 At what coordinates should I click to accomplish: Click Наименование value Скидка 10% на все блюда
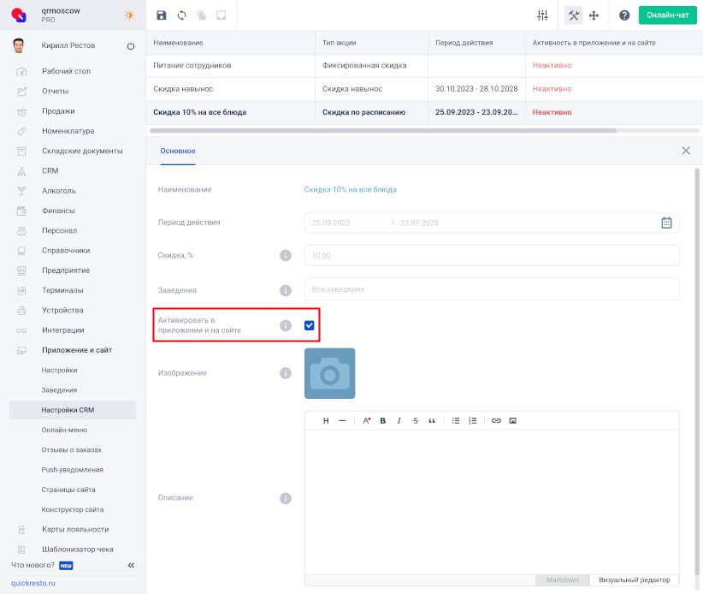[x=350, y=189]
